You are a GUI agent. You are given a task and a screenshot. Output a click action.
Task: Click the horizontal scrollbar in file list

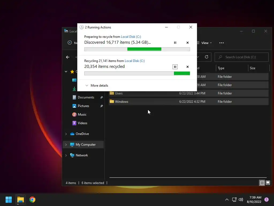(x=188, y=178)
